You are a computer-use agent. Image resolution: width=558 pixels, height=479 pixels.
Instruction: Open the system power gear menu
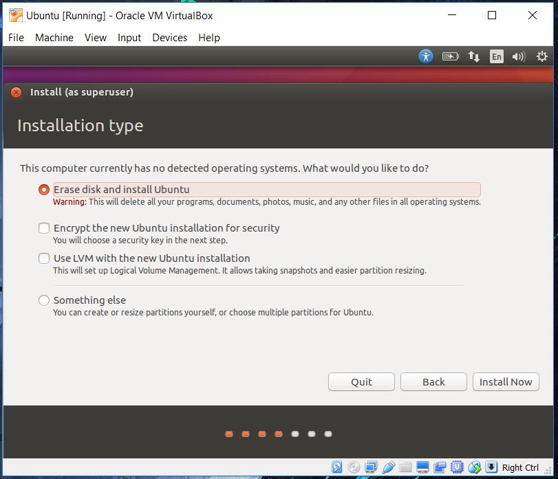pyautogui.click(x=541, y=56)
